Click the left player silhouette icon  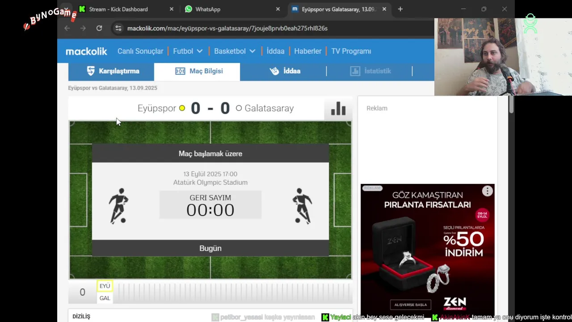119,206
